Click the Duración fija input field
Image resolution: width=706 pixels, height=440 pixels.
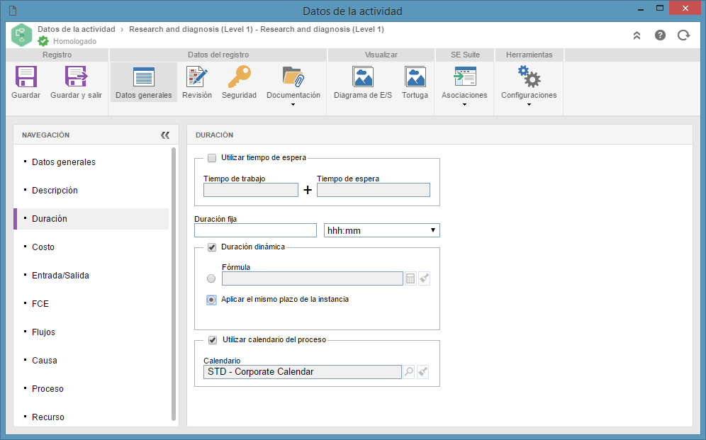255,230
